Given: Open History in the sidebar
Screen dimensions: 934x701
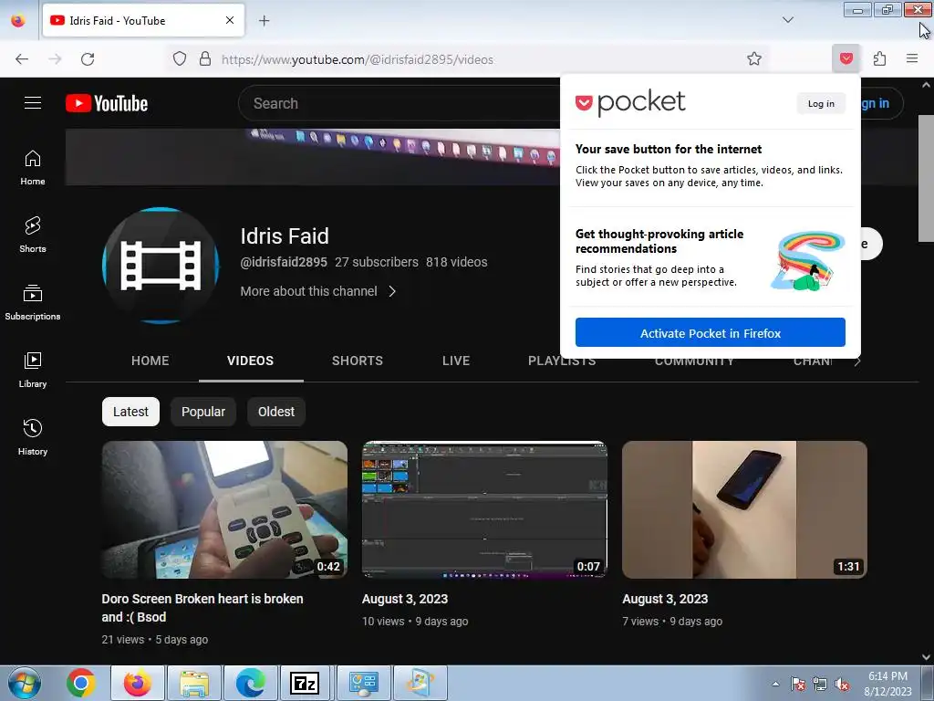Looking at the screenshot, I should [33, 437].
